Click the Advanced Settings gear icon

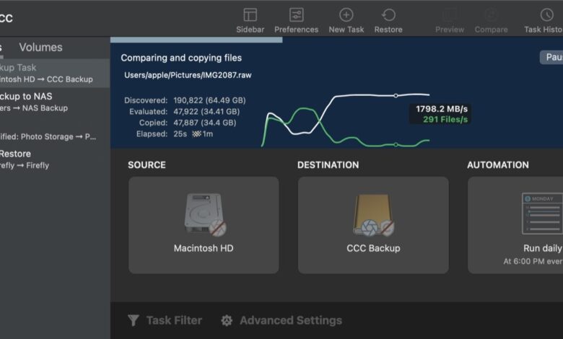(227, 320)
